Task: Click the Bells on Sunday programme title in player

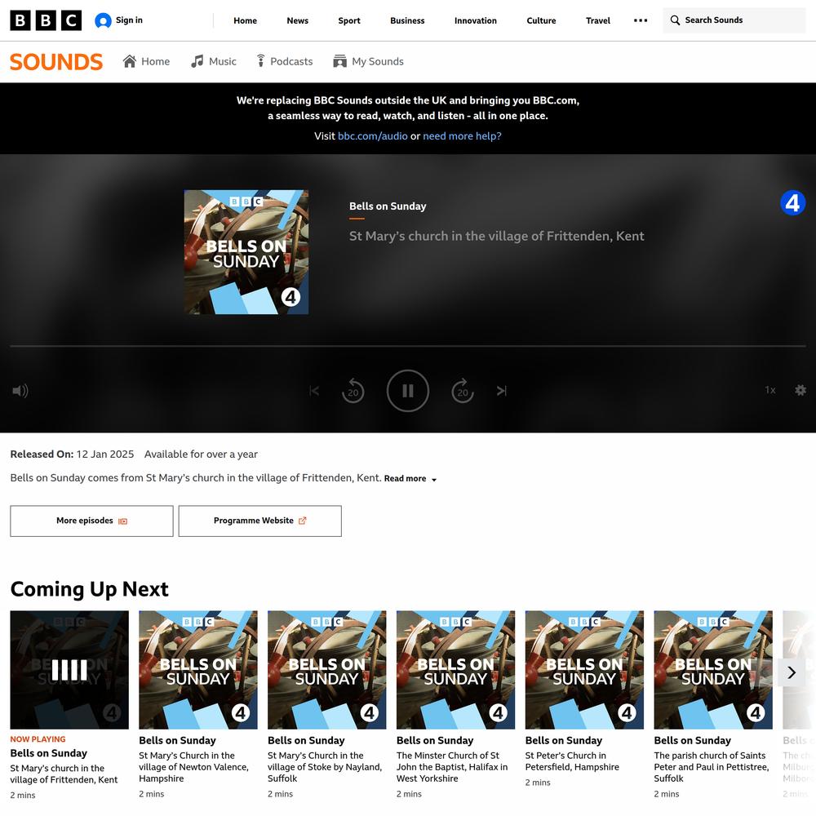Action: point(388,206)
